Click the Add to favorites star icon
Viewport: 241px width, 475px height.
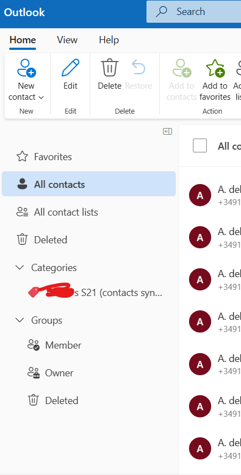(215, 68)
